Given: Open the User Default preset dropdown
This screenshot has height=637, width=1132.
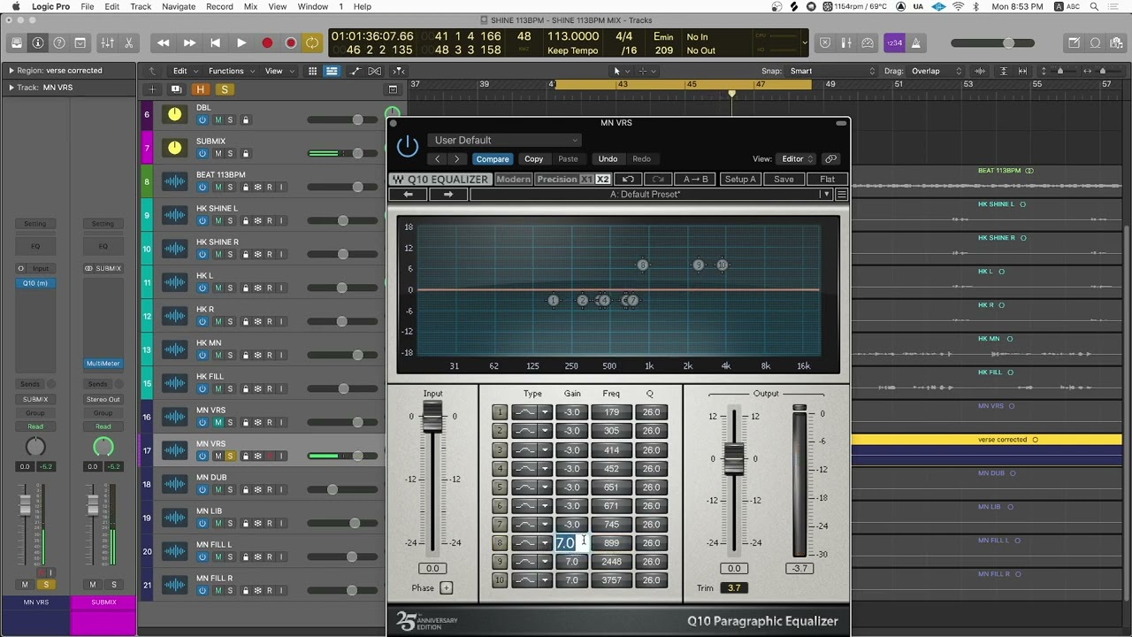Looking at the screenshot, I should [x=505, y=140].
